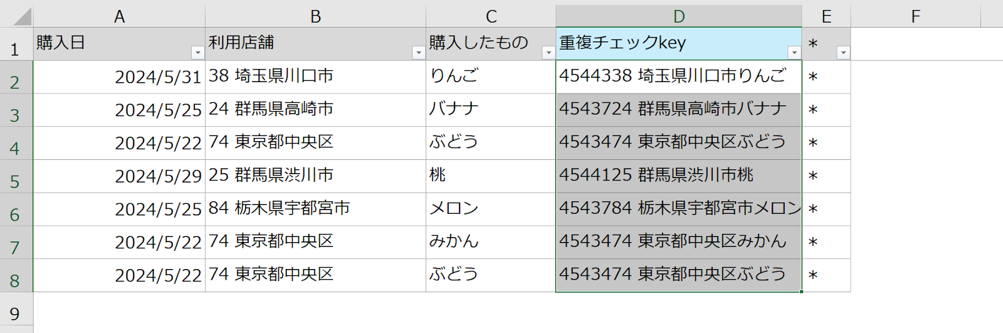Select the asterisk cell in row 2
Image resolution: width=1003 pixels, height=333 pixels.
[x=826, y=77]
